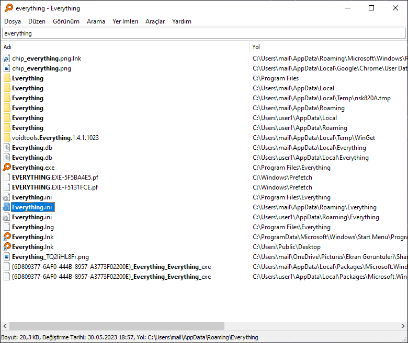Click path 'C:\Users\mail\AppData\Local\Temp\nsk820A.tmp'
This screenshot has width=408, height=343.
coord(322,98)
